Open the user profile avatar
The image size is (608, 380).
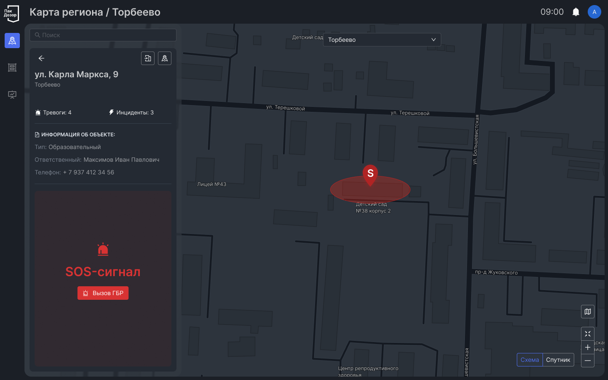(x=594, y=12)
